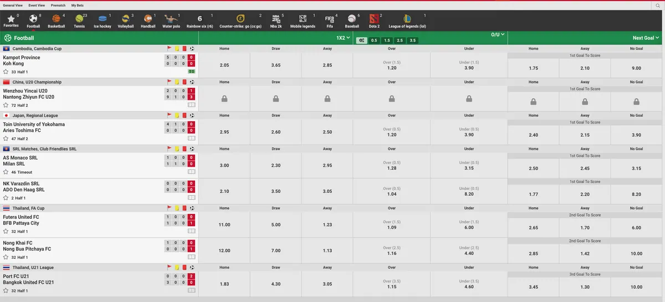Select the Volleyball sport icon
The width and height of the screenshot is (665, 302).
tap(126, 21)
